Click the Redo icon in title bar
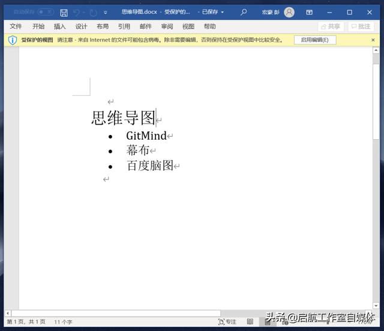The width and height of the screenshot is (384, 331). pyautogui.click(x=93, y=13)
